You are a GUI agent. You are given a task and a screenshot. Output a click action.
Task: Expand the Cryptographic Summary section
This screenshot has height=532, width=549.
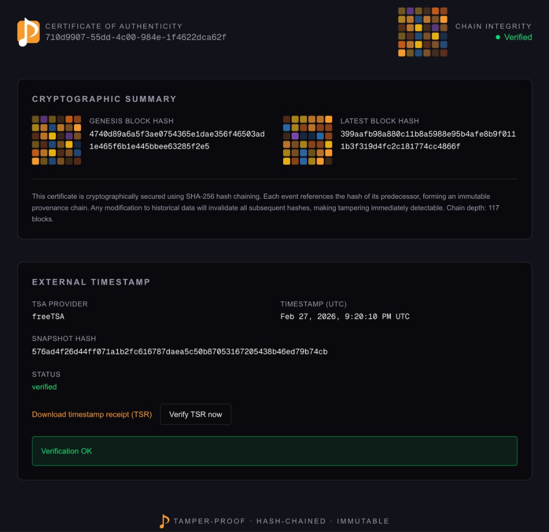(x=103, y=99)
